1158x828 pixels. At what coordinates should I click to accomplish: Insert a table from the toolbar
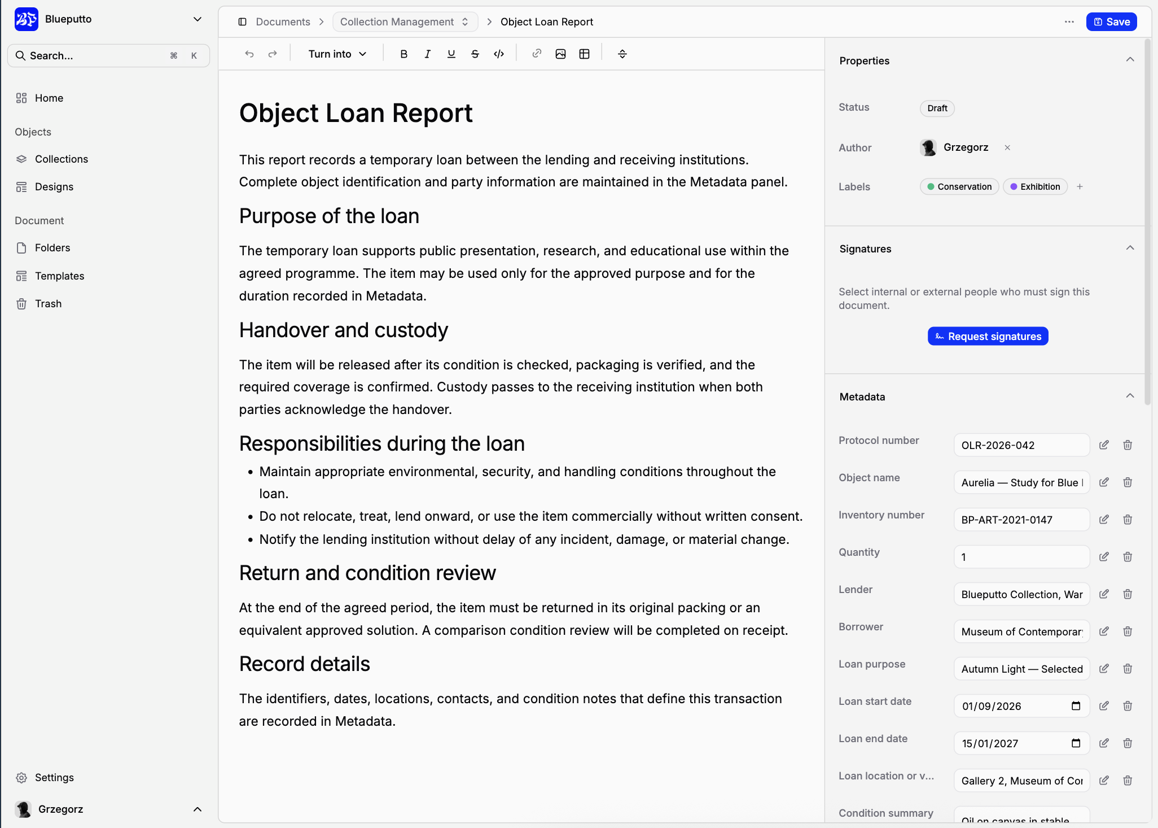click(x=585, y=54)
